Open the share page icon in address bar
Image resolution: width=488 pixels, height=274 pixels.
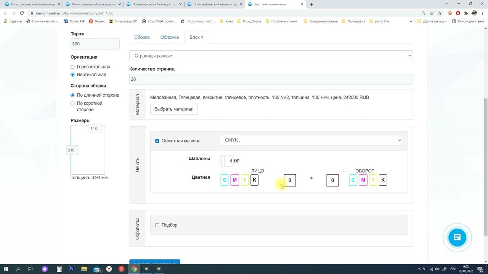pyautogui.click(x=432, y=13)
